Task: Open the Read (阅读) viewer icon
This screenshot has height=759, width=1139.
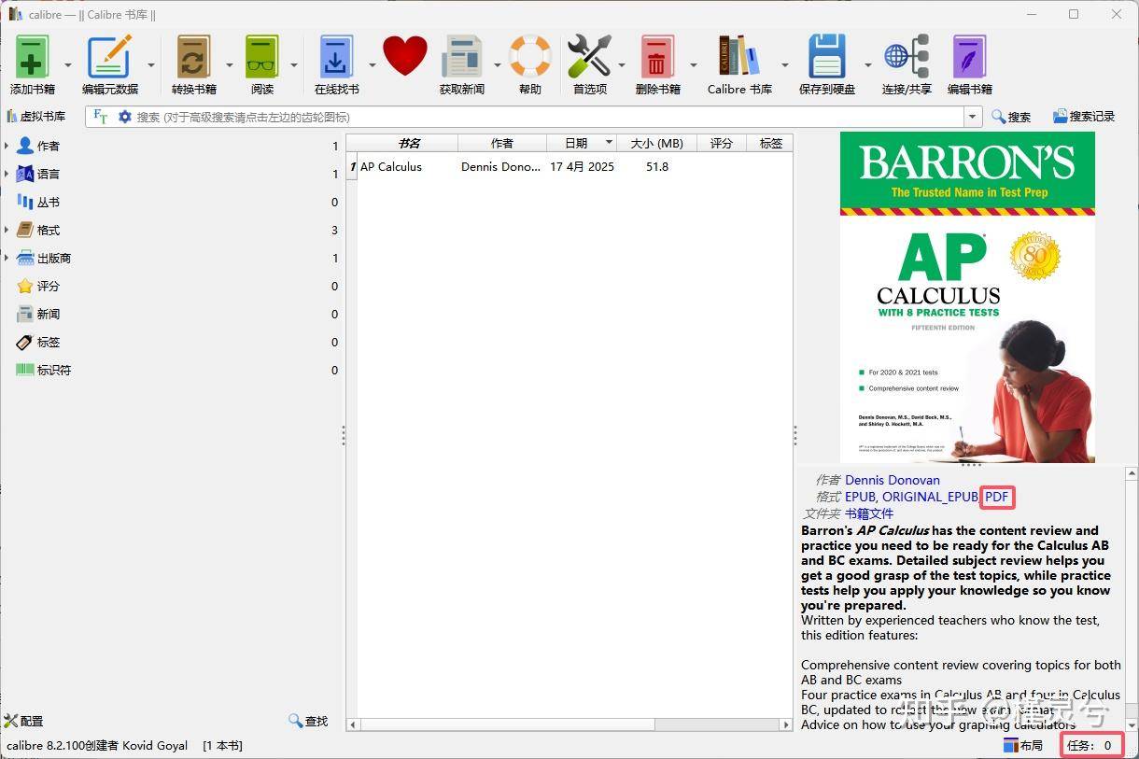Action: coord(262,57)
